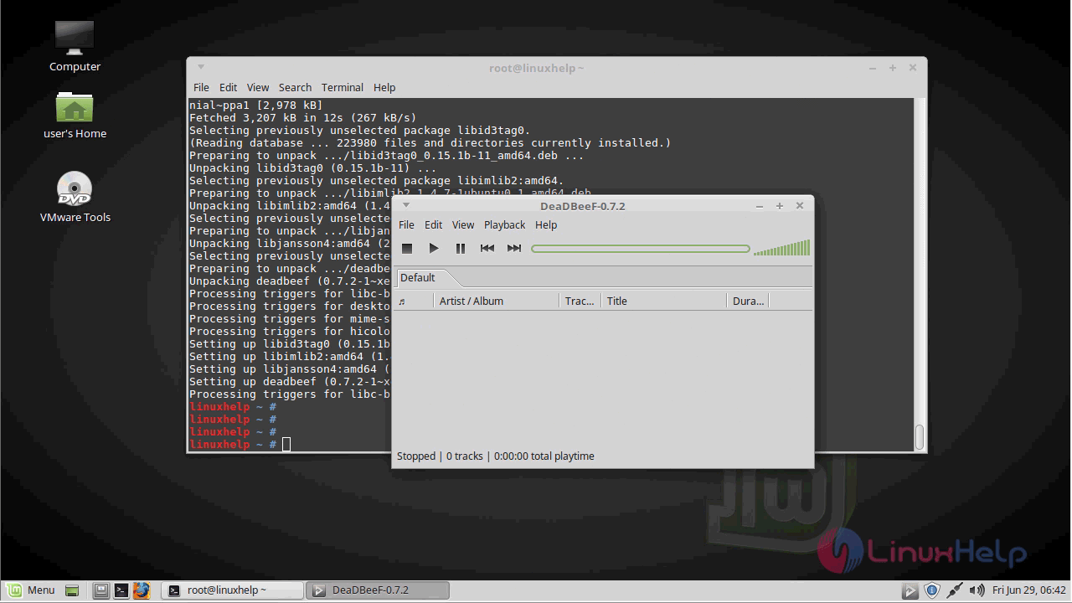Click the DeaDBeeF seek bar
The image size is (1072, 603).
641,249
